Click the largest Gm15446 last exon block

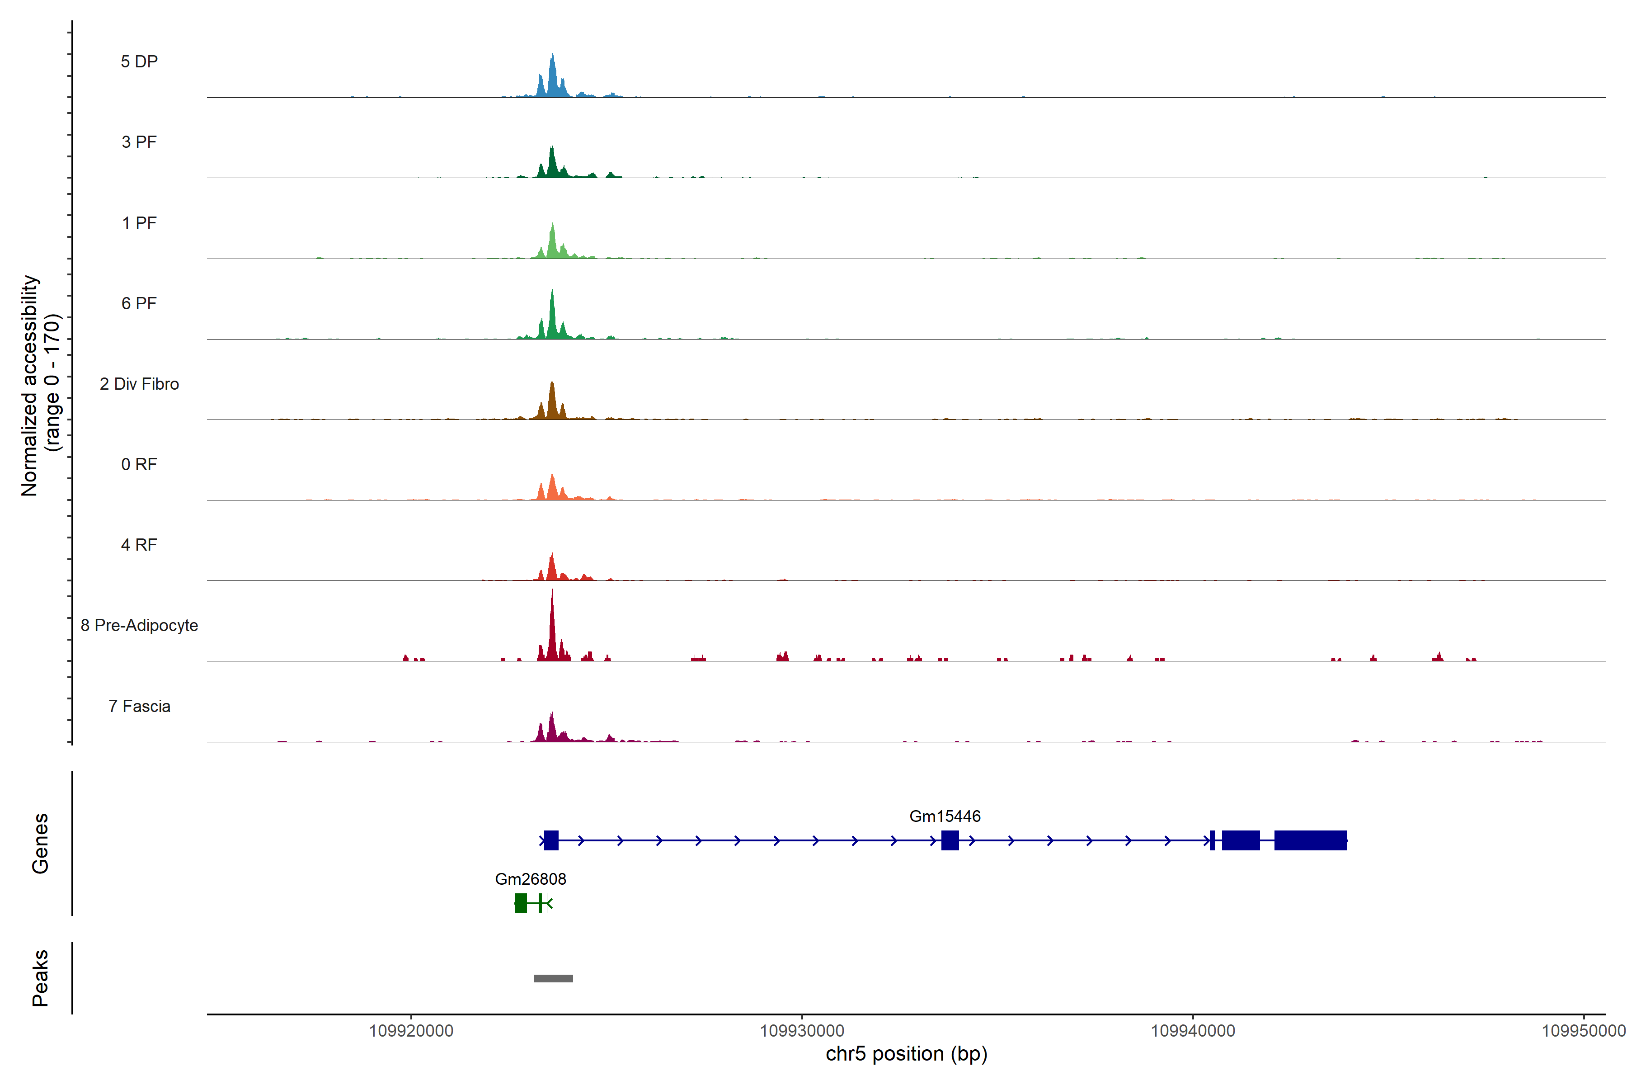pos(1310,840)
